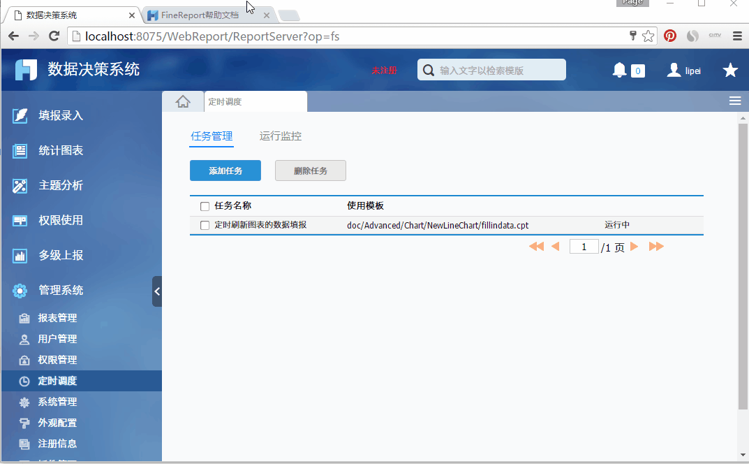
Task: Tick the select-all checkbox beside 任务名称
Action: (x=205, y=206)
